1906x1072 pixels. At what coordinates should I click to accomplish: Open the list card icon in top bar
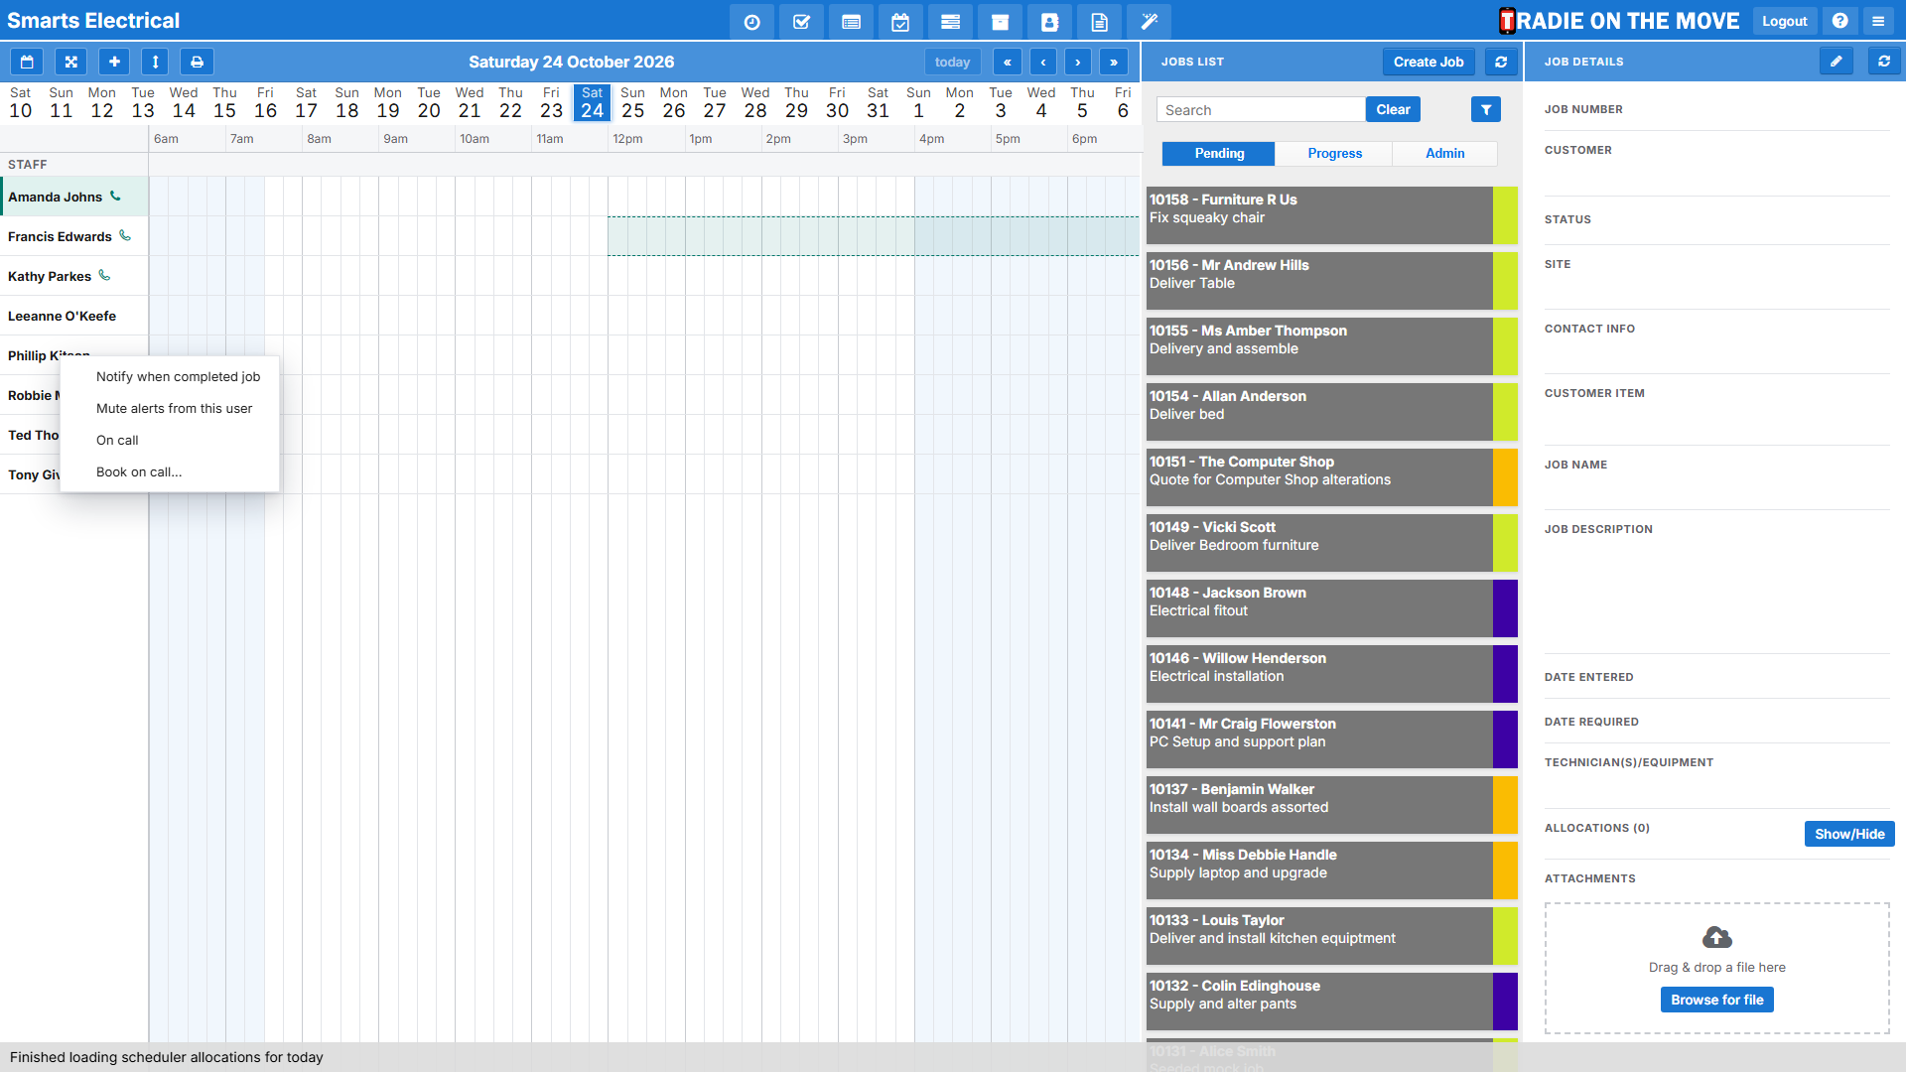(851, 22)
